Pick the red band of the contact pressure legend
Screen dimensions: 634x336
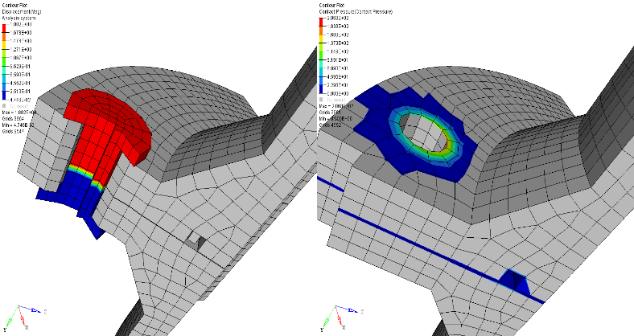pos(321,22)
